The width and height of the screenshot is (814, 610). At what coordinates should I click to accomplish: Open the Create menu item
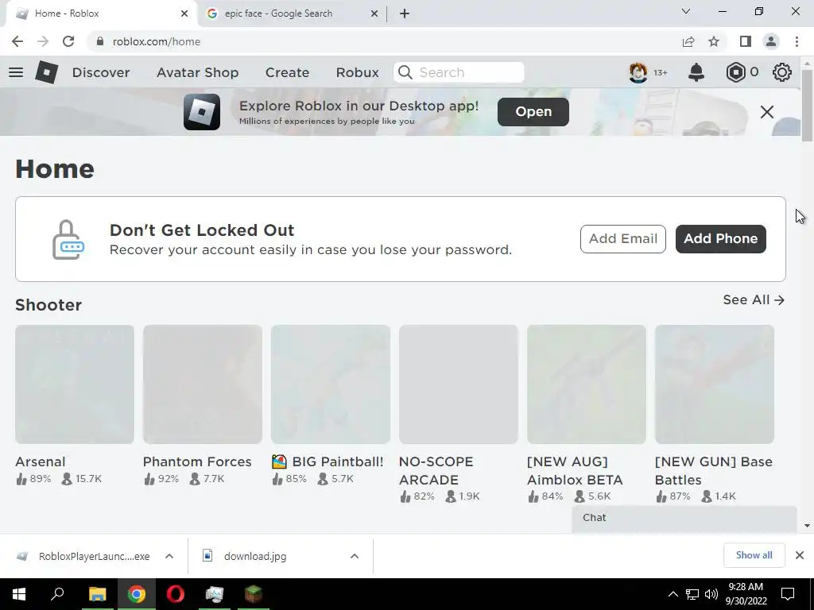[287, 72]
